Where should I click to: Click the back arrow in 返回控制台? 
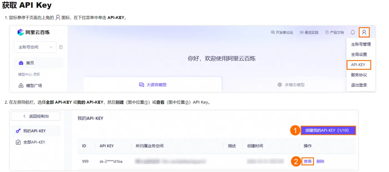pos(24,116)
